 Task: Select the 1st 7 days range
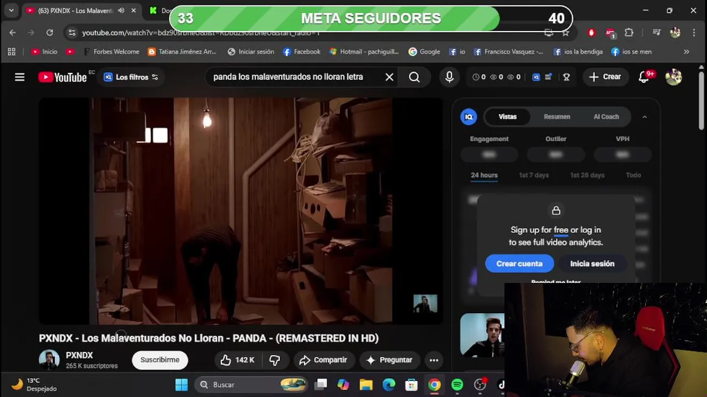[534, 175]
